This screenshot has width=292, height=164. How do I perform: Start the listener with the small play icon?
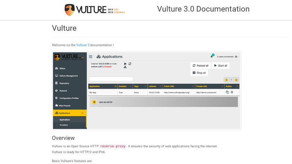(125, 64)
